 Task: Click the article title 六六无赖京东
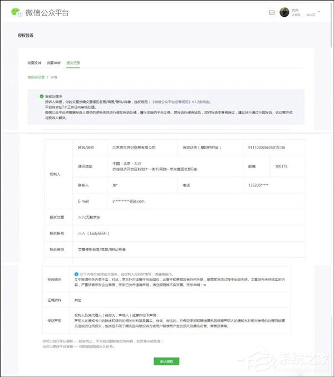pyautogui.click(x=89, y=217)
